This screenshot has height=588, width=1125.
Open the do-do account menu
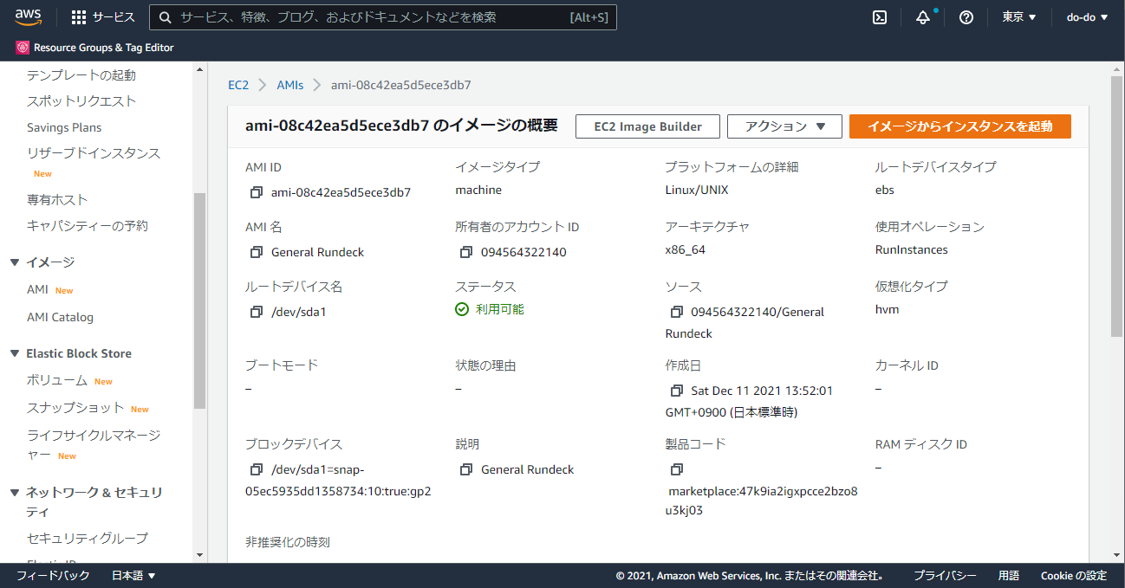pyautogui.click(x=1087, y=17)
